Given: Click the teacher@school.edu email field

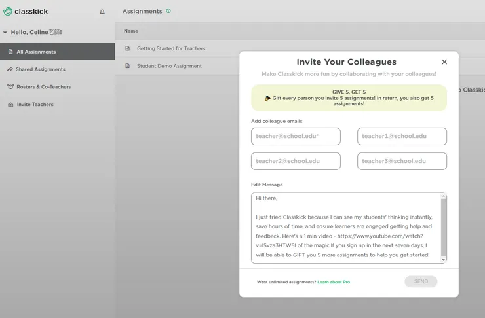Looking at the screenshot, I should (x=296, y=137).
